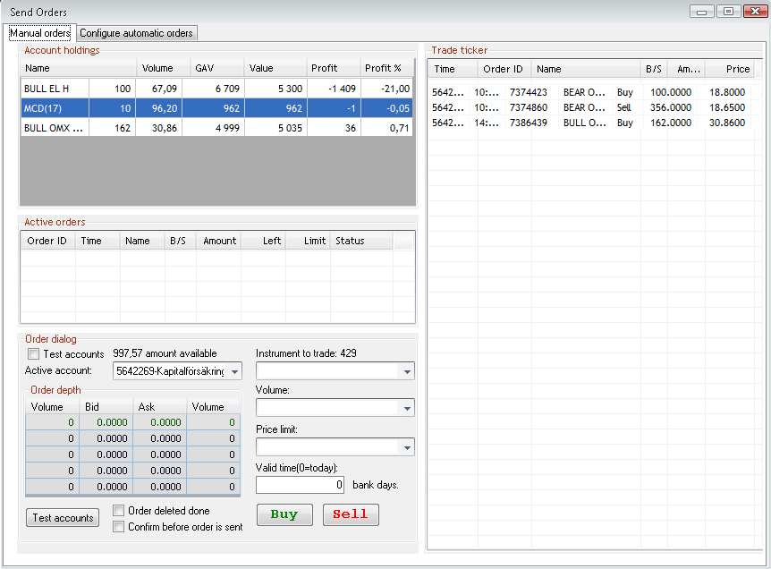Open the Active account dropdown
The image size is (771, 569).
coord(235,371)
